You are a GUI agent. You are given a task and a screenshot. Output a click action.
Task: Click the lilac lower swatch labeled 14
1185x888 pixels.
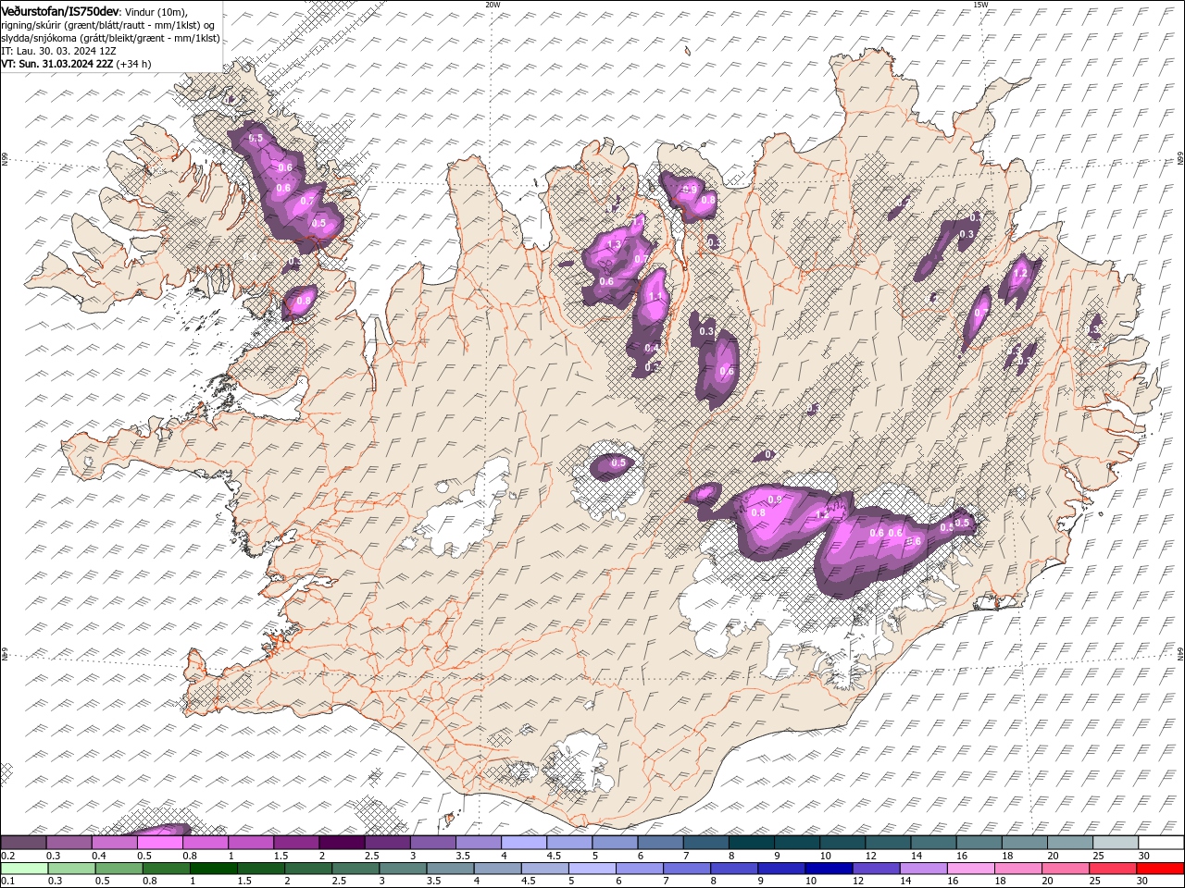(923, 869)
